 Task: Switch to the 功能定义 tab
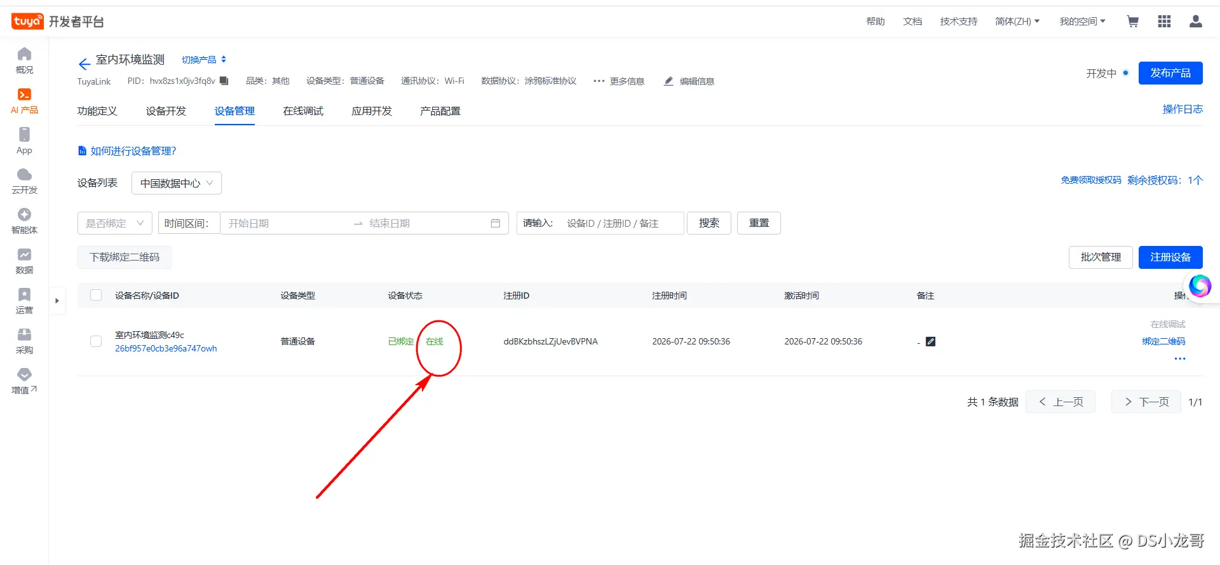(97, 111)
